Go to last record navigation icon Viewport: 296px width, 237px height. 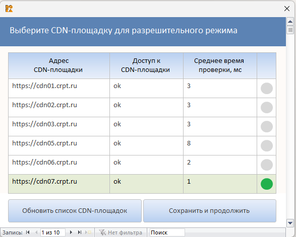point(80,232)
